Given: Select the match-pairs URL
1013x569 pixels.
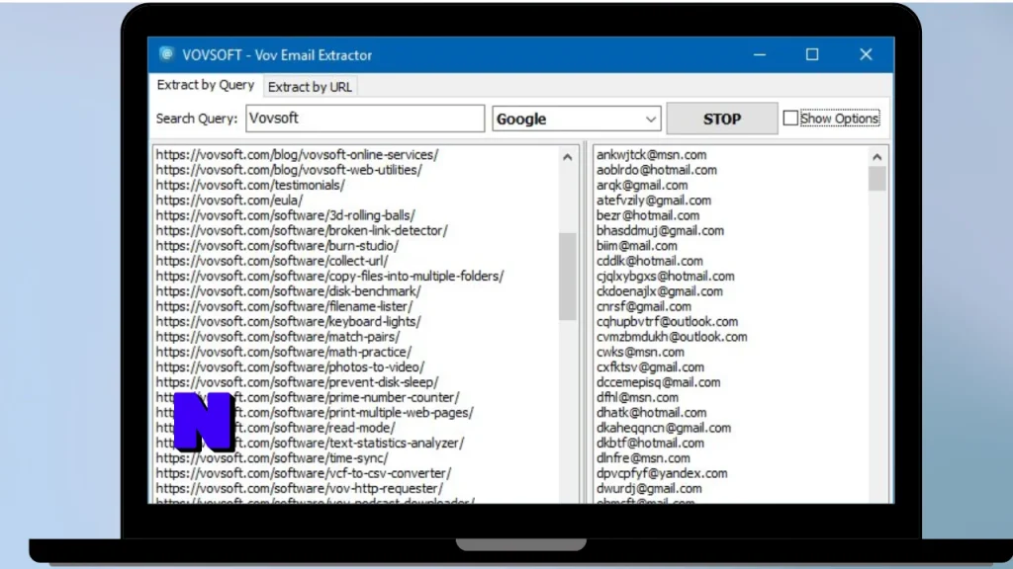Looking at the screenshot, I should 278,337.
